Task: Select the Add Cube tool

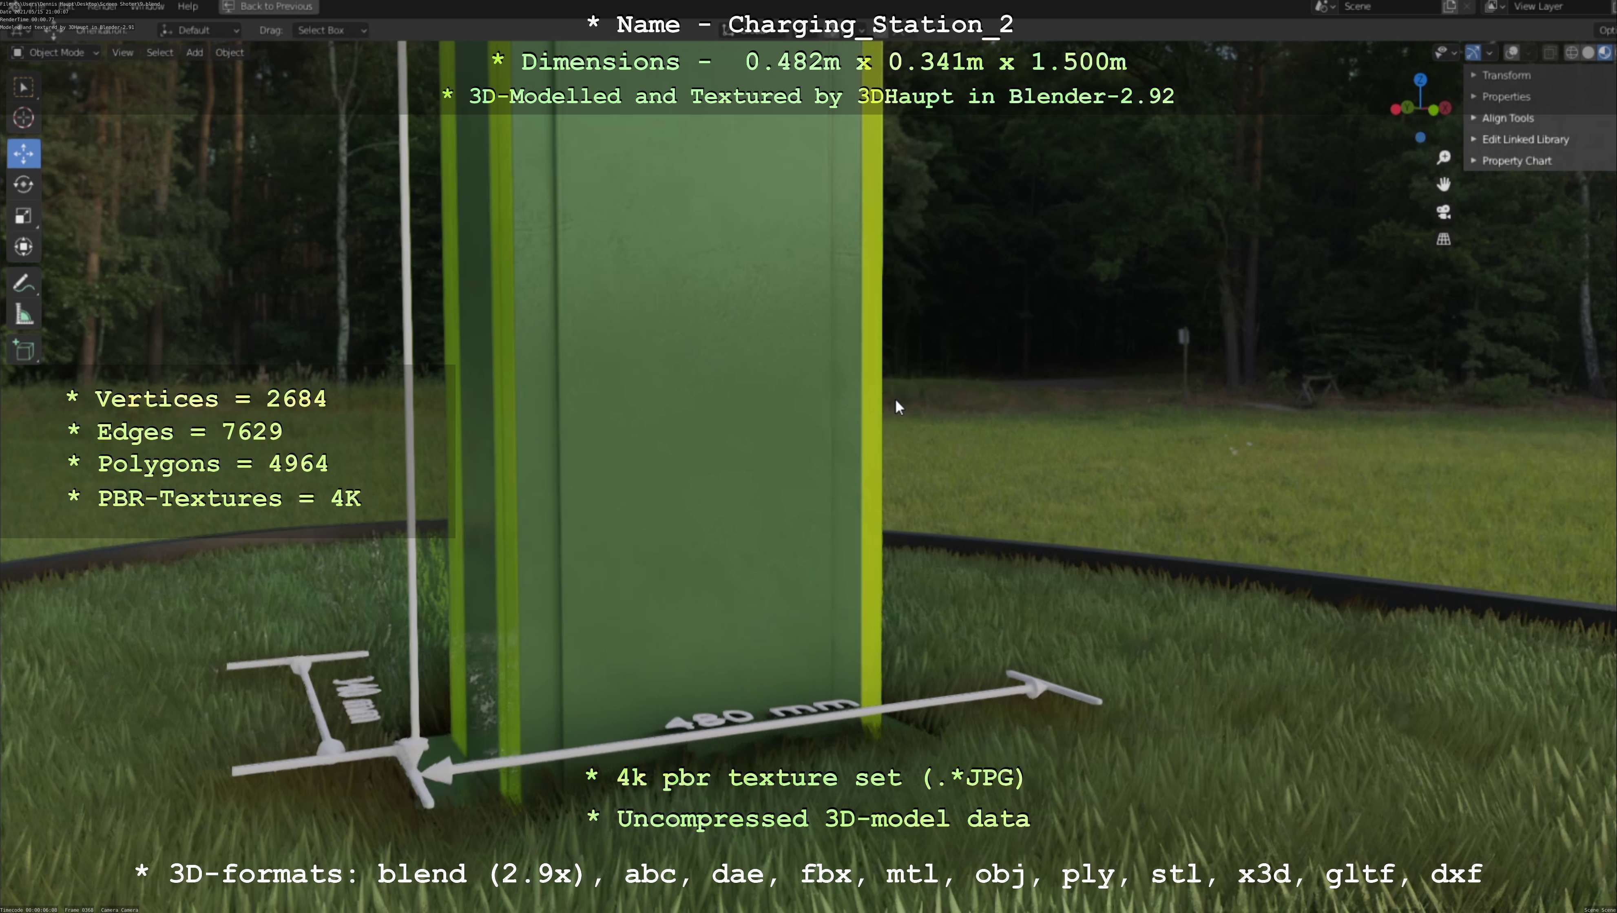Action: coord(23,349)
